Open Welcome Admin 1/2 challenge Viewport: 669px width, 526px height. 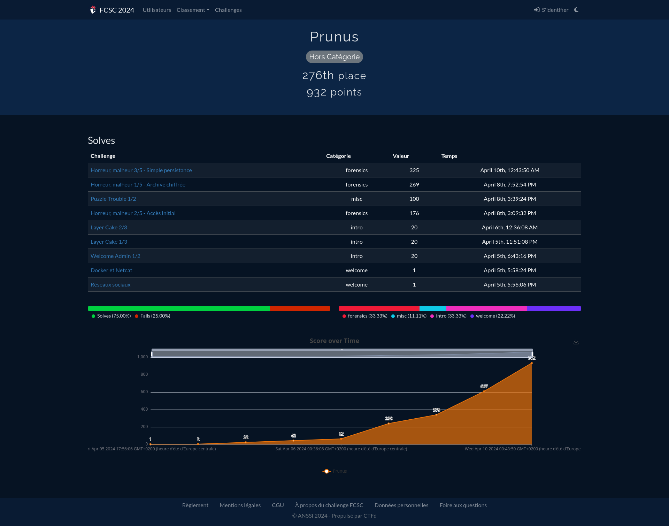(x=115, y=256)
